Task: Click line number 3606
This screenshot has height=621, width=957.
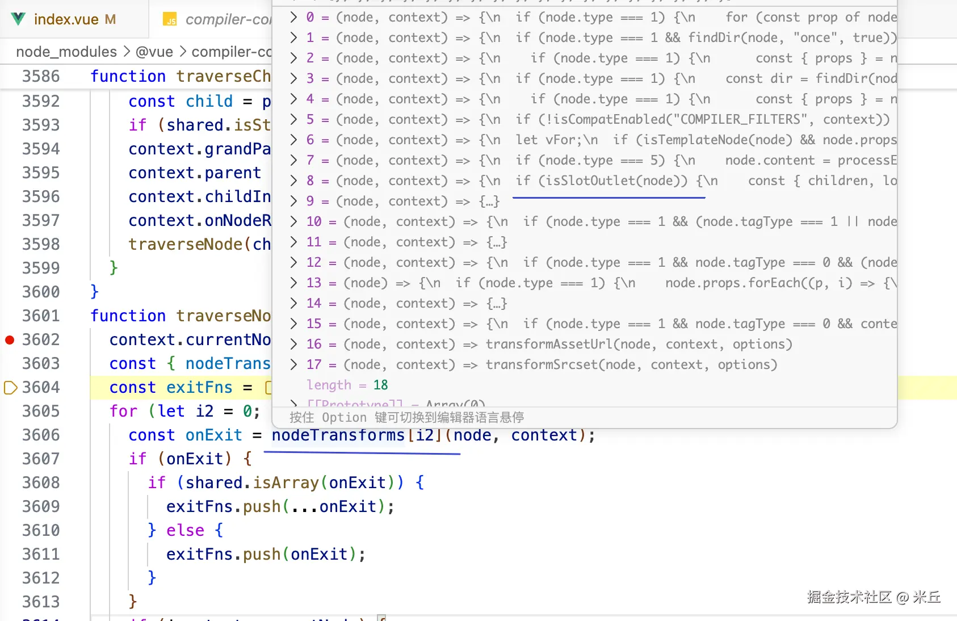Action: (41, 435)
